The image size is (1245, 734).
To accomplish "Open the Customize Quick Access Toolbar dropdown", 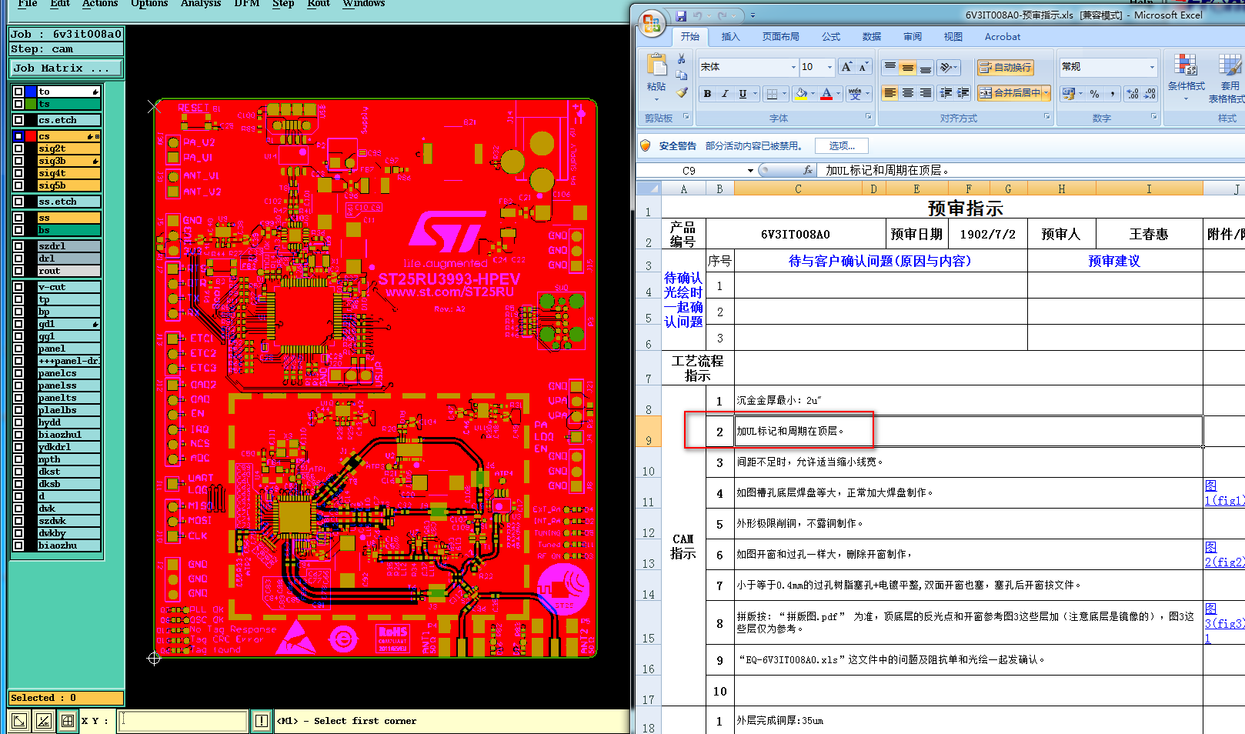I will click(753, 15).
